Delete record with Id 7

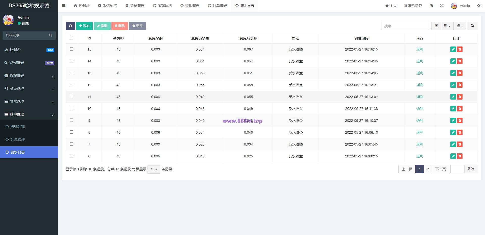[x=460, y=144]
